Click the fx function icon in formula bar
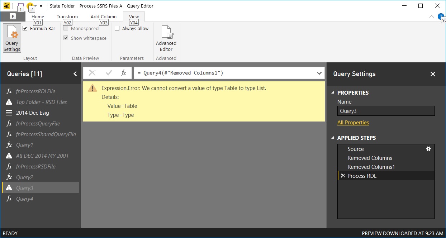 pos(123,73)
